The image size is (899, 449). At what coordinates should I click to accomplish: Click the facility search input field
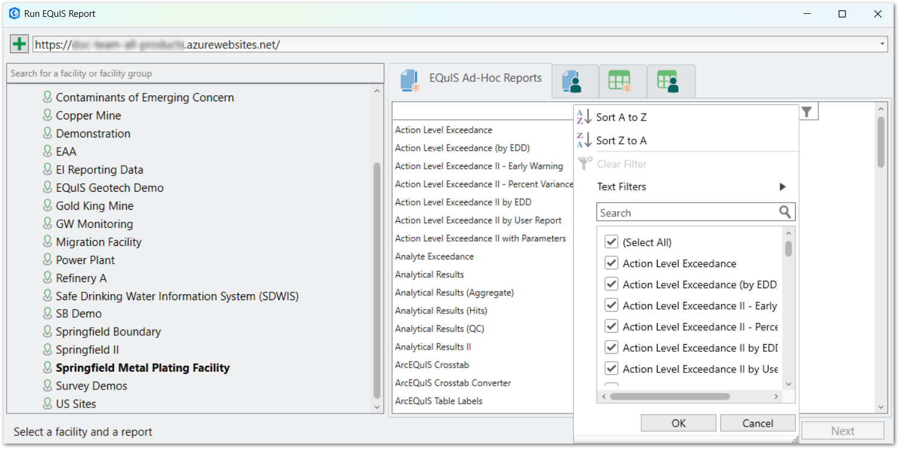click(193, 73)
